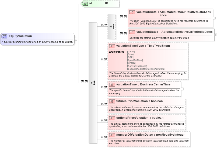Viewport: 217px width, 148px height.
Task: Click the EquityValuation description text
Action: click(x=37, y=42)
